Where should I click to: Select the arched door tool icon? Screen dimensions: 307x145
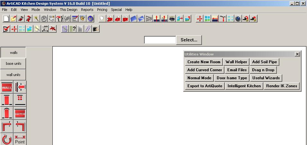tap(7, 114)
